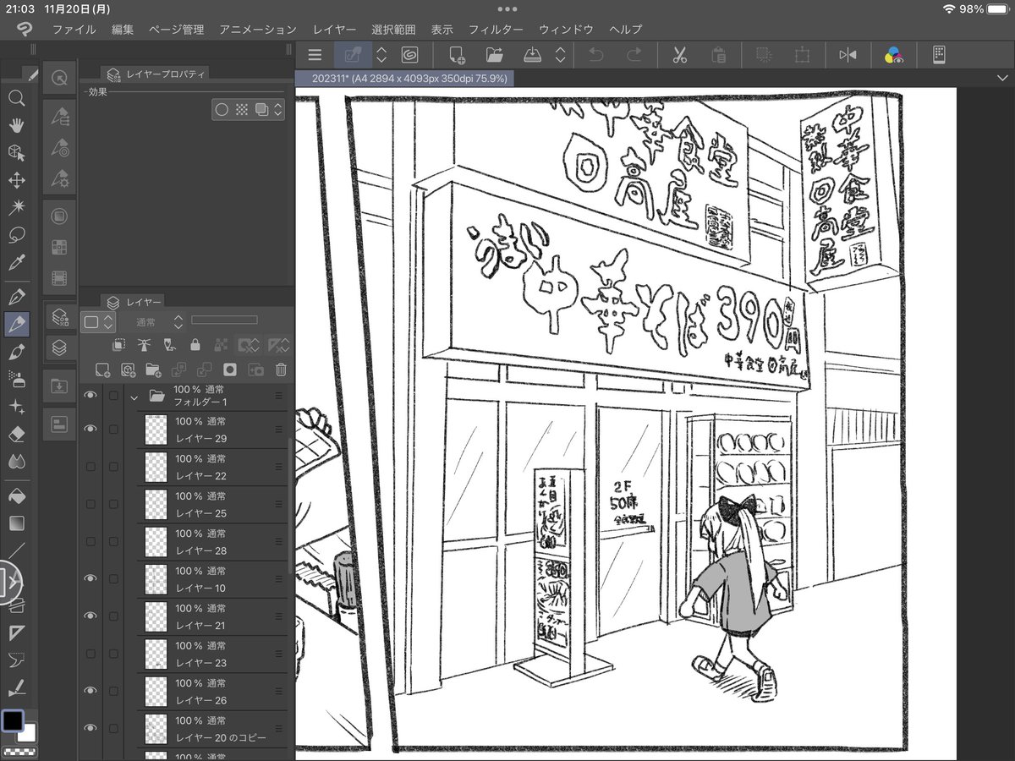
Task: Open the ファイル menu
Action: (74, 29)
